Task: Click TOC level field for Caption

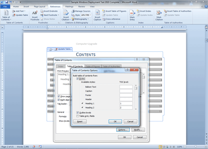Action: 126,91
